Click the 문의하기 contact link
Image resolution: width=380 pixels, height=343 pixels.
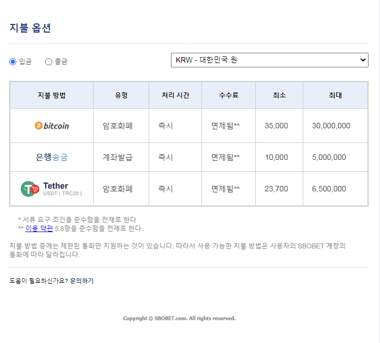[82, 281]
